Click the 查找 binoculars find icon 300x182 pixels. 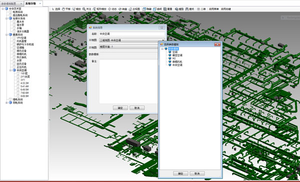[x=189, y=9]
